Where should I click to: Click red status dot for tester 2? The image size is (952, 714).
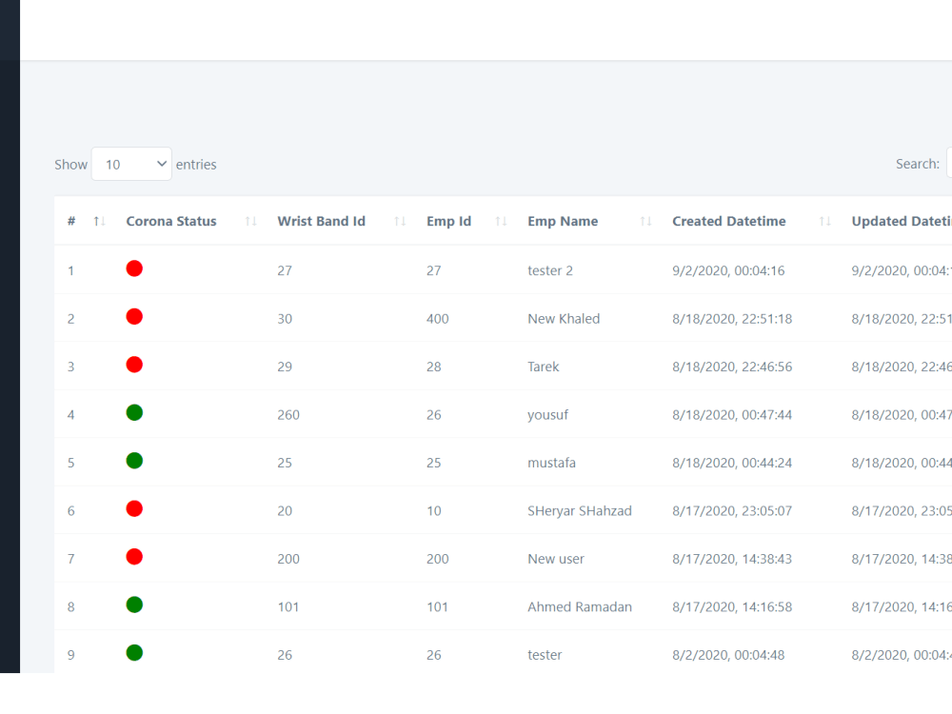134,268
